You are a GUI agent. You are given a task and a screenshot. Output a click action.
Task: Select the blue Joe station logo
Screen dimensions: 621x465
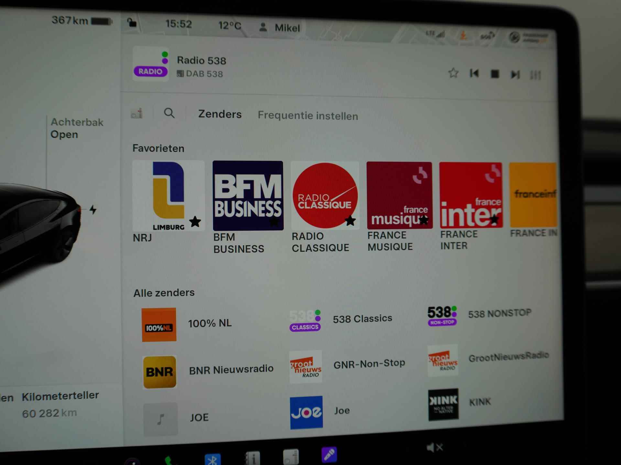pos(306,412)
